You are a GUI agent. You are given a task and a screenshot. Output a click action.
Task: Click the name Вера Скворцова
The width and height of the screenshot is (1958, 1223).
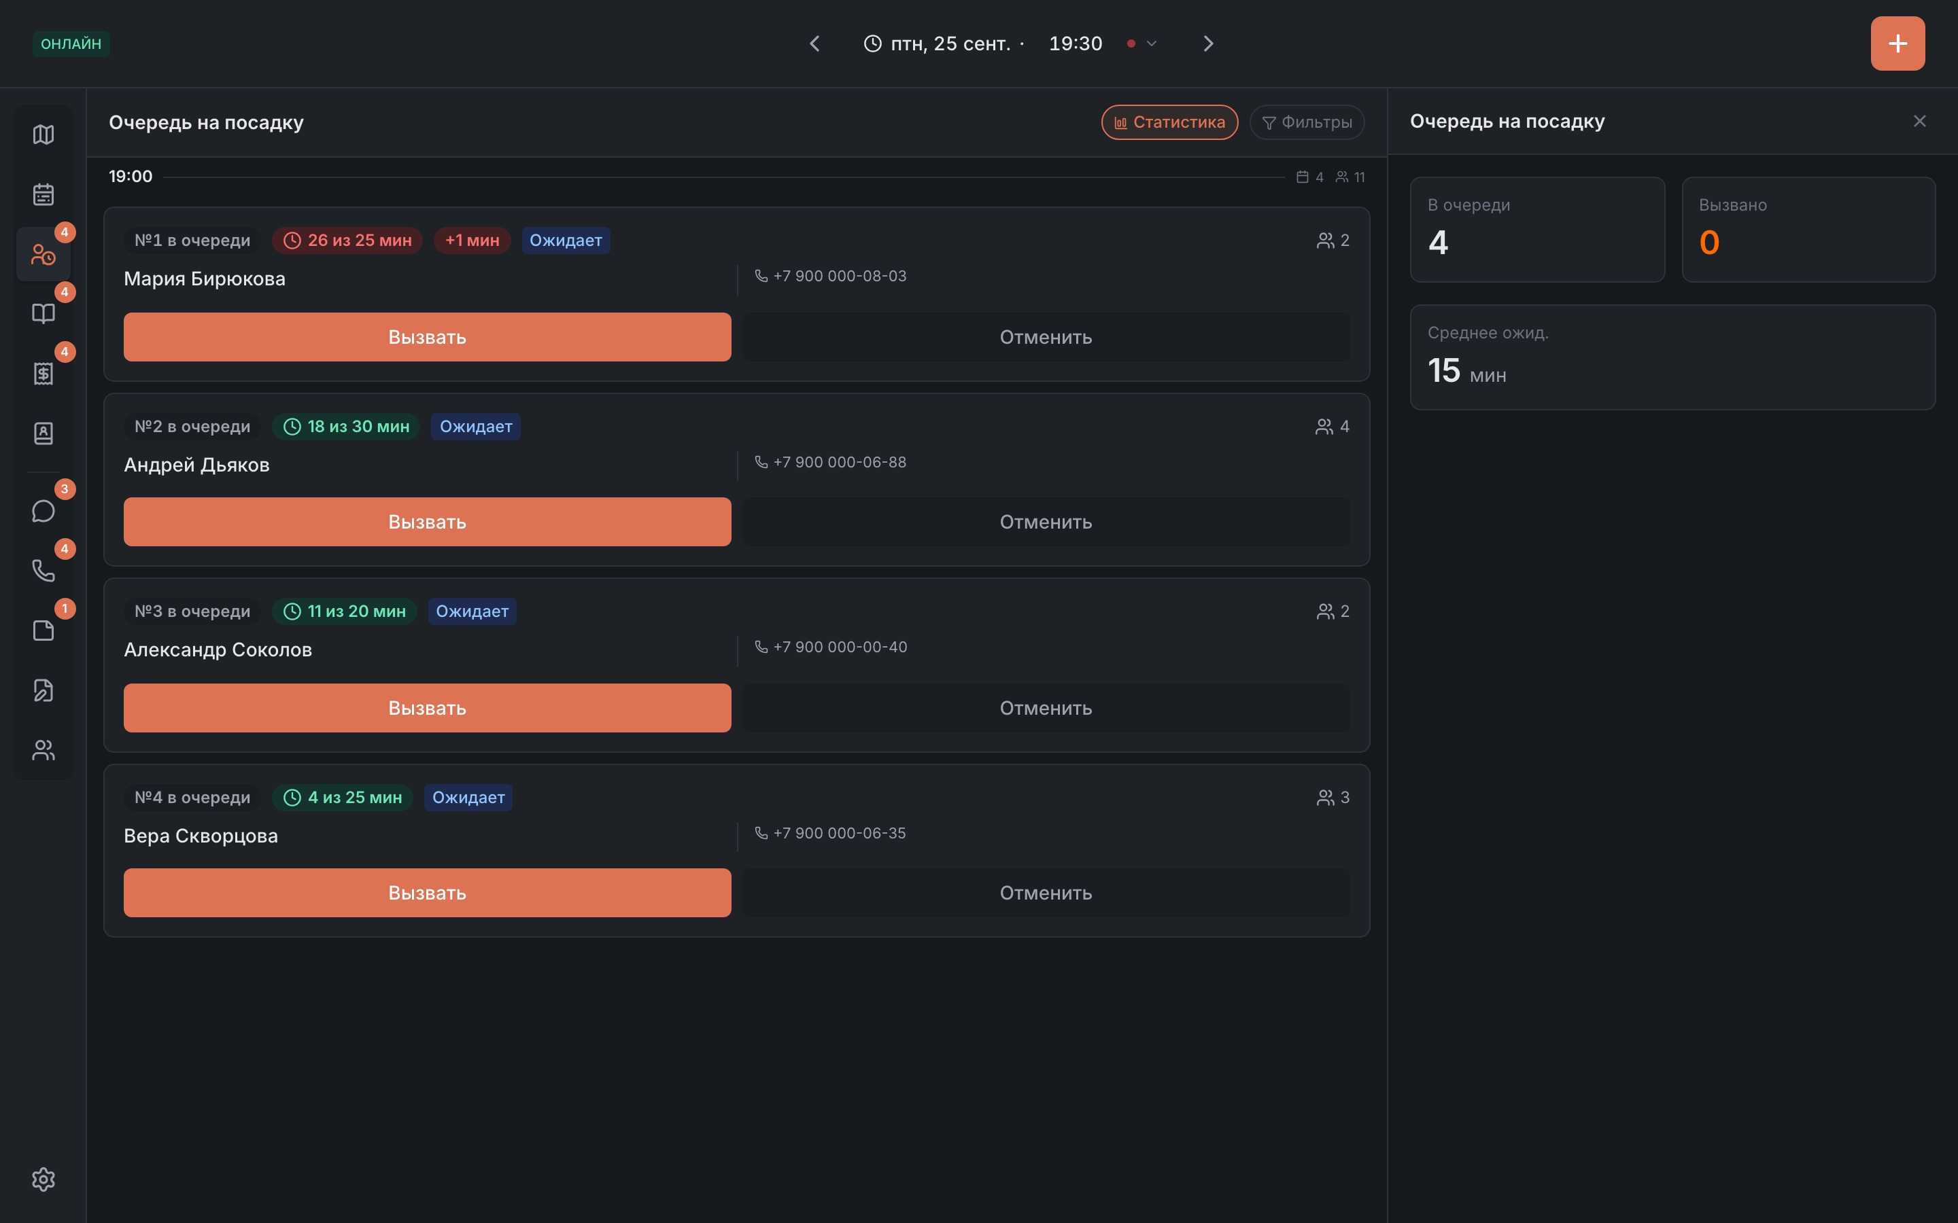pyautogui.click(x=201, y=836)
